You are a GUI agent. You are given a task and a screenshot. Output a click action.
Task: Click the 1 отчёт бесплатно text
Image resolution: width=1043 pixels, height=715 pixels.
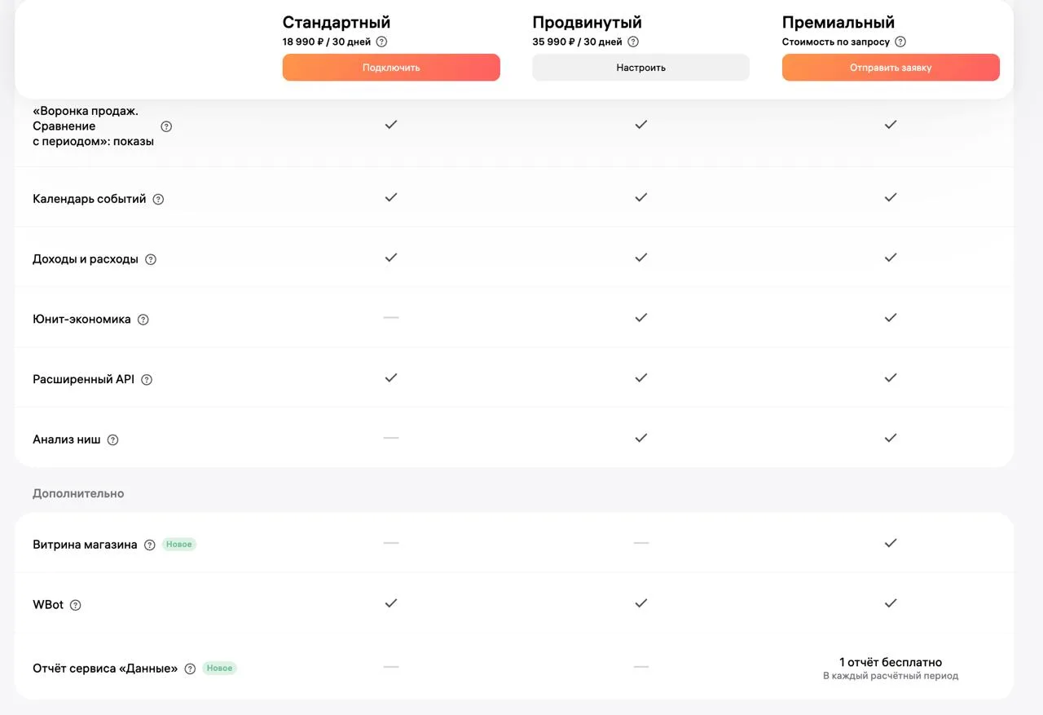coord(891,662)
